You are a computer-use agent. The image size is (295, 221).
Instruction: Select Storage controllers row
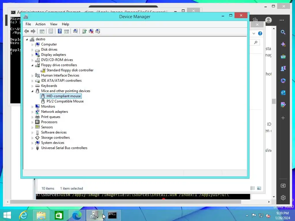tap(55, 137)
